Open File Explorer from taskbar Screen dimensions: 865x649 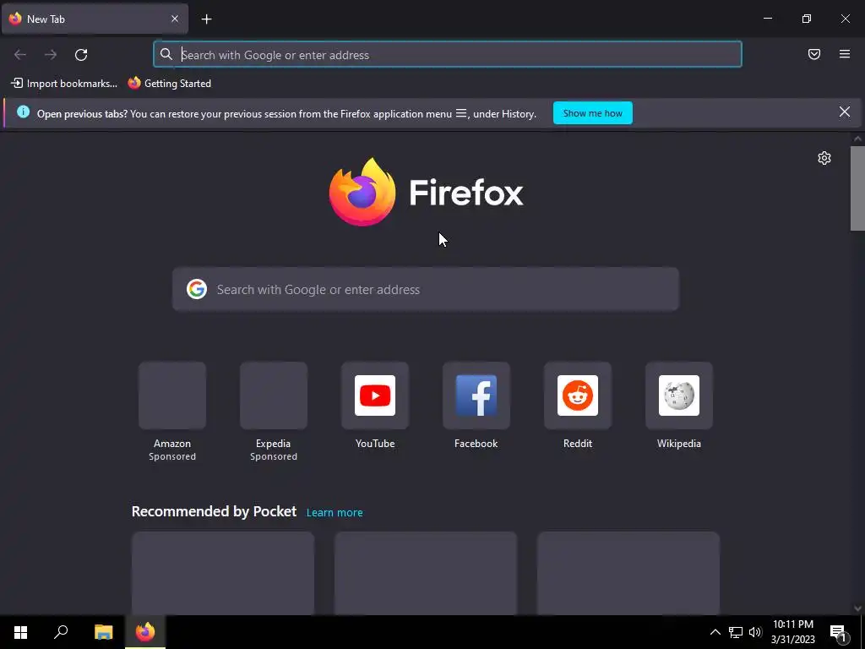coord(103,632)
